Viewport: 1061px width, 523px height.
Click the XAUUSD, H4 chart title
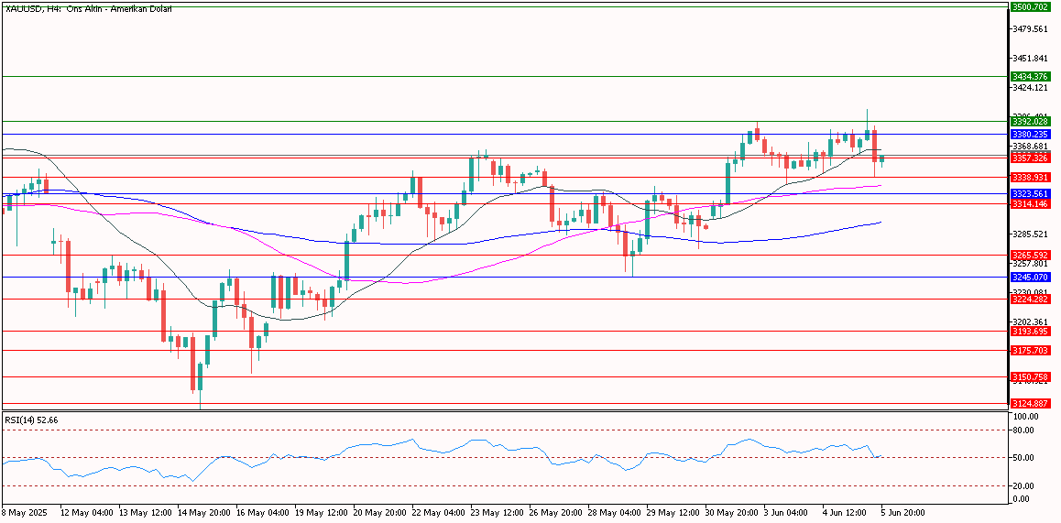pyautogui.click(x=88, y=9)
